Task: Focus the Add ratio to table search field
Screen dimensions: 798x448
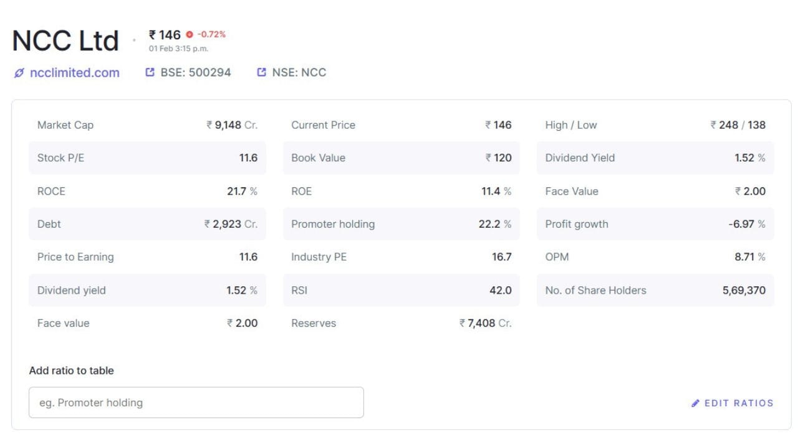Action: (196, 403)
